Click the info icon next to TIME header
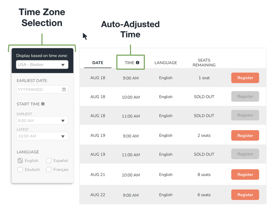The width and height of the screenshot is (270, 215). click(x=137, y=63)
